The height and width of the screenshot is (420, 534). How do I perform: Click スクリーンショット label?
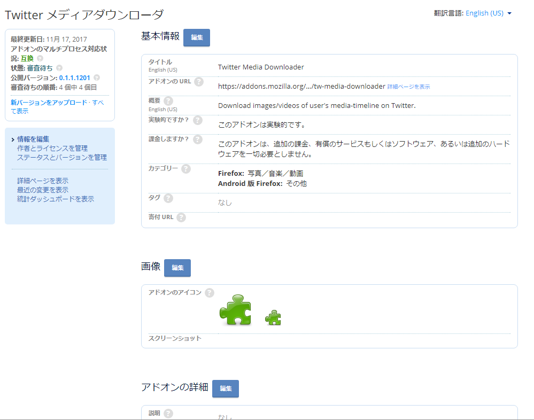tap(175, 338)
